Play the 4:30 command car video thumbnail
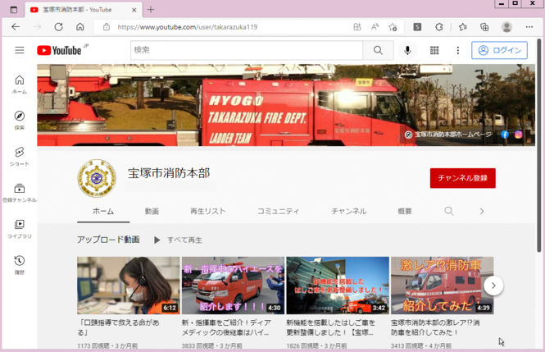The height and width of the screenshot is (352, 545). click(x=233, y=286)
